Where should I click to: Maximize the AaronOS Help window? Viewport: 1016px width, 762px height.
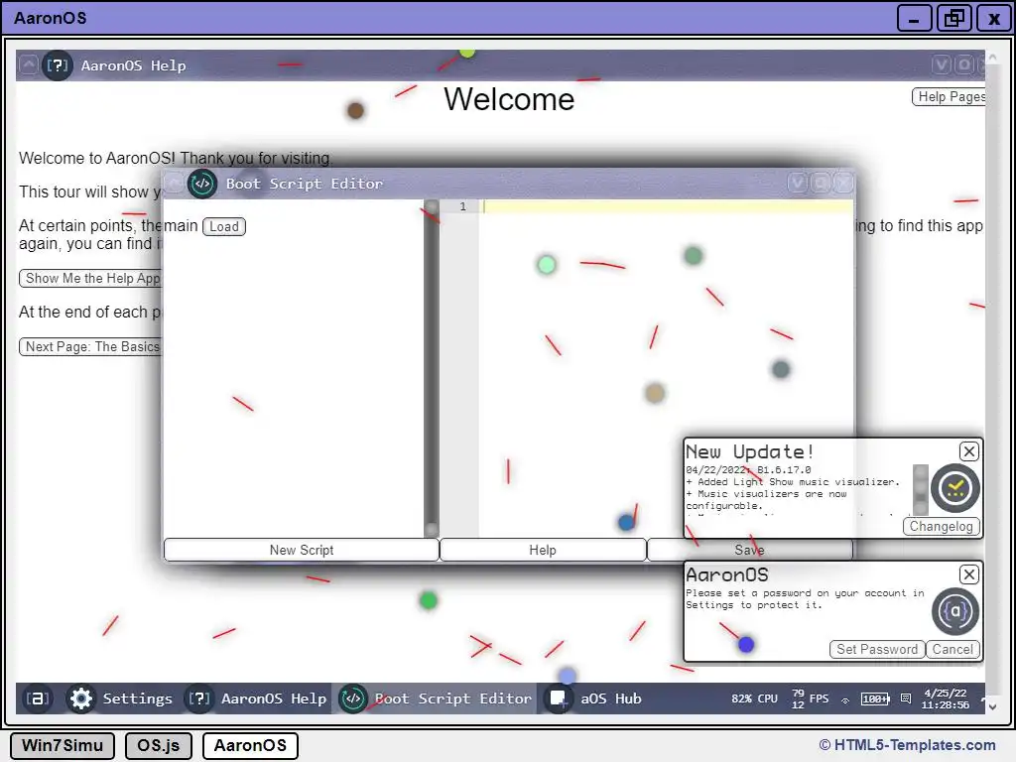(964, 64)
